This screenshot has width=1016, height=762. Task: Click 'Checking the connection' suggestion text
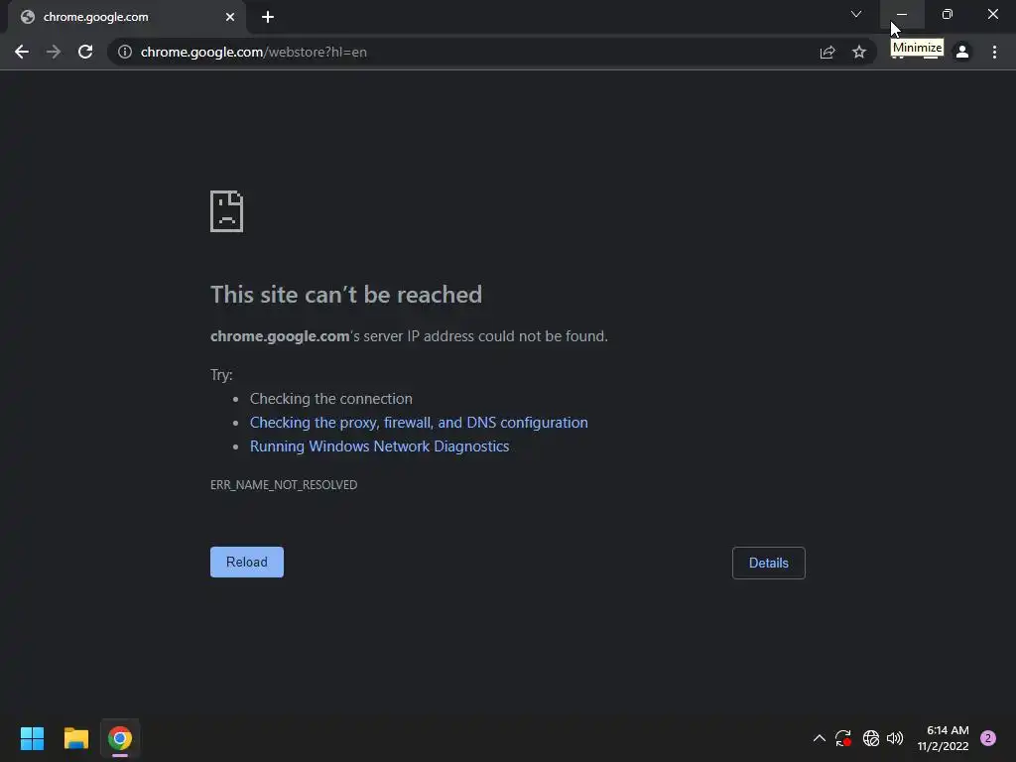[x=331, y=399]
